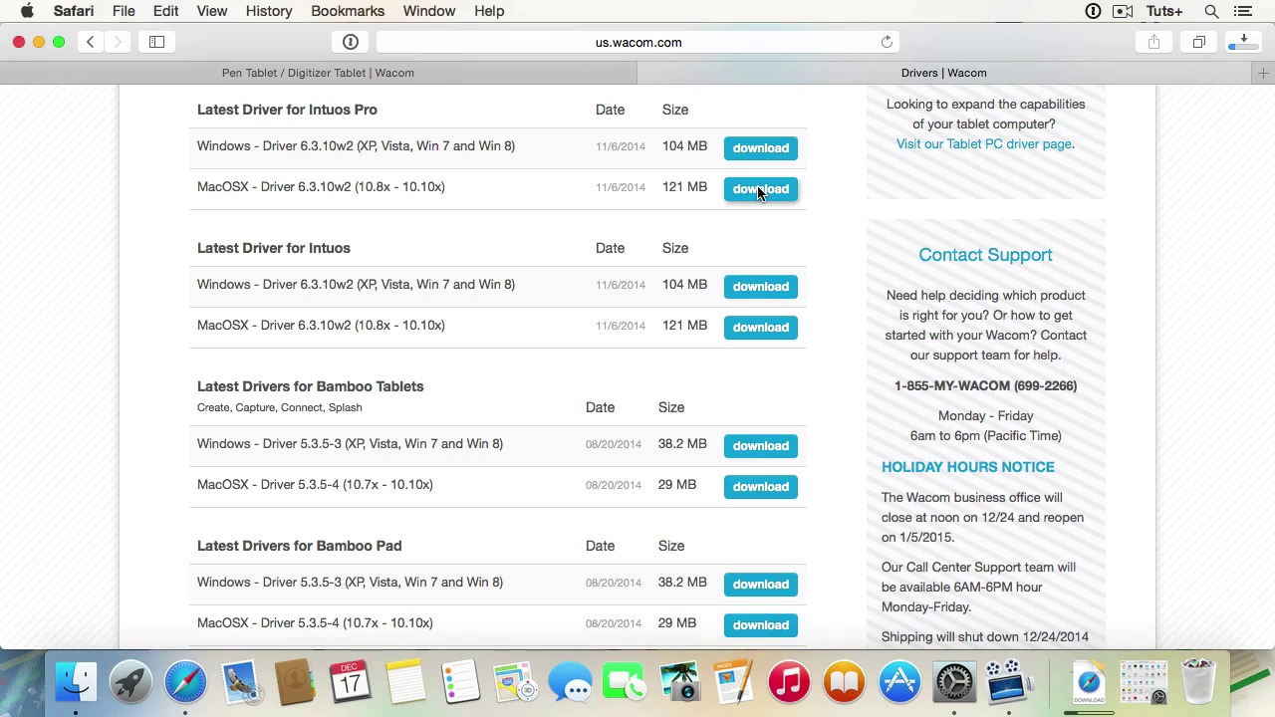This screenshot has width=1275, height=717.
Task: Open the Help menu
Action: (x=489, y=11)
